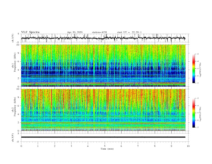Viewport: 212px width, 164px height.
Task: Click the time axis tick label "7"
Action: pos(138,146)
